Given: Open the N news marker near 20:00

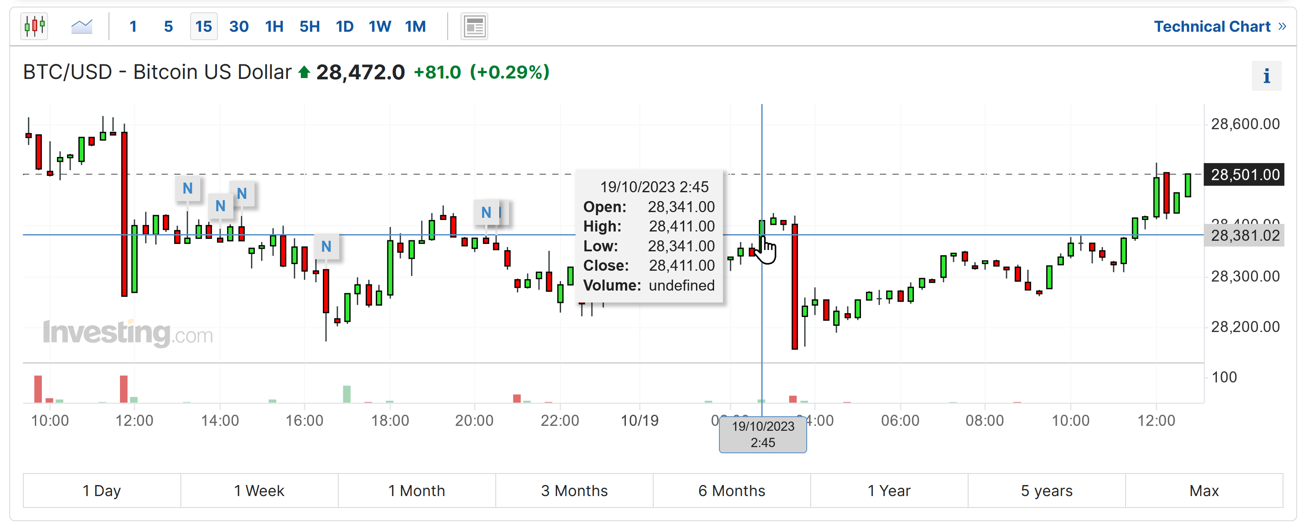Looking at the screenshot, I should coord(486,212).
